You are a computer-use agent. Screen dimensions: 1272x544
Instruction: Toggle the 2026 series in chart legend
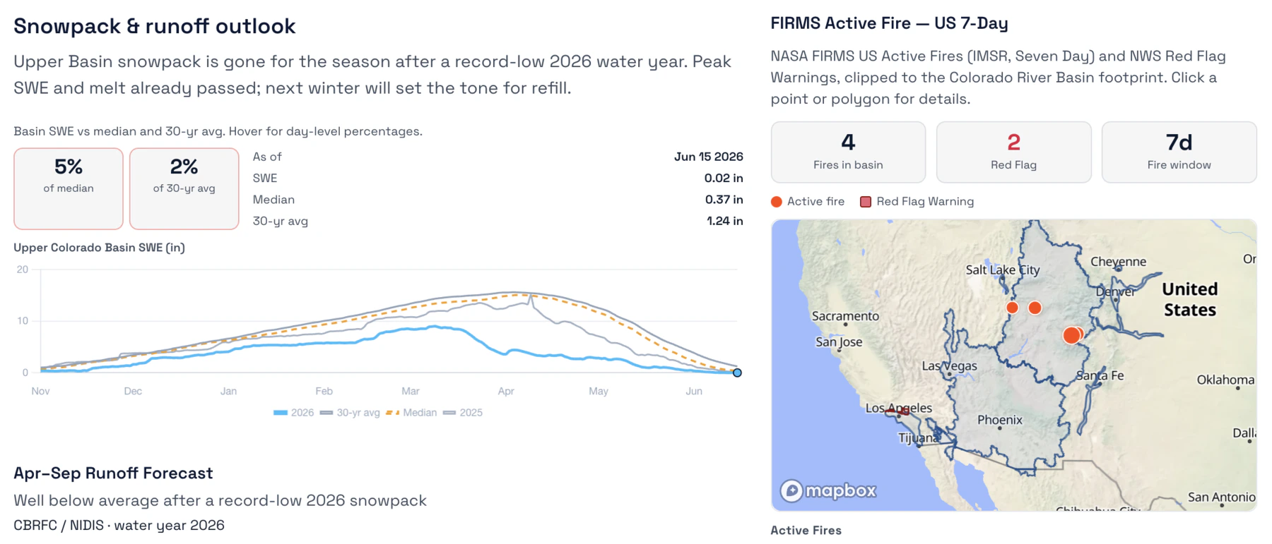click(x=293, y=413)
